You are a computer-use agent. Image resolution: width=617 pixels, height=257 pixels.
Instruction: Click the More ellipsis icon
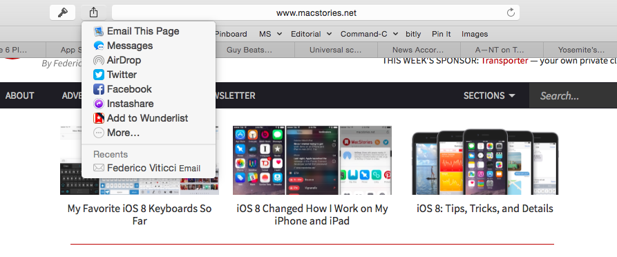point(98,133)
